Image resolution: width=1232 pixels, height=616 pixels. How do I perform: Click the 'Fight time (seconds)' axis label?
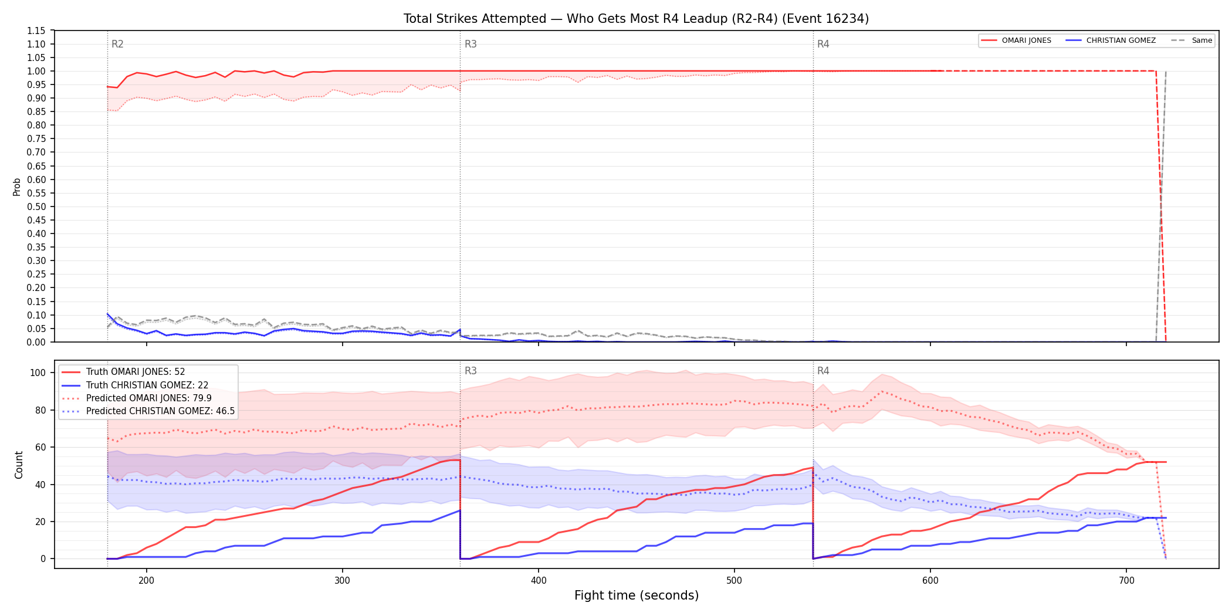[x=637, y=595]
